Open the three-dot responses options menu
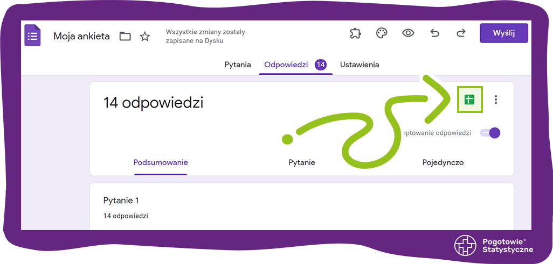 click(x=496, y=99)
